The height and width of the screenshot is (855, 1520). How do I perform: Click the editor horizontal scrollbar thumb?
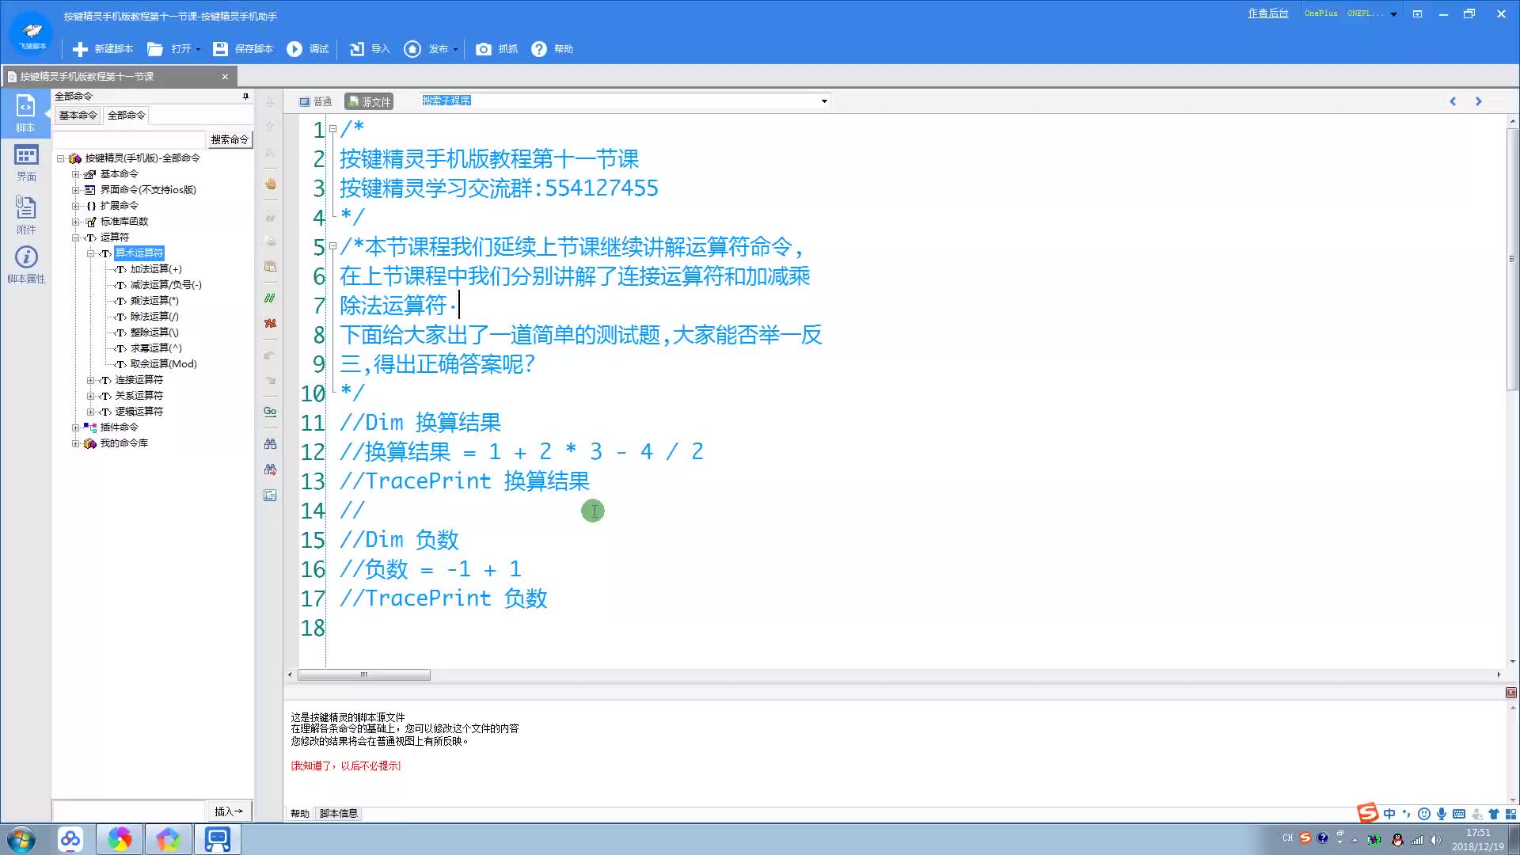pyautogui.click(x=363, y=675)
